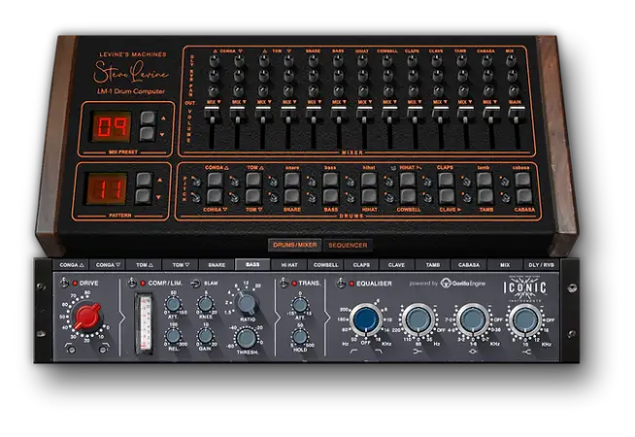Toggle the Equaliser power button
The height and width of the screenshot is (437, 635).
coord(342,283)
